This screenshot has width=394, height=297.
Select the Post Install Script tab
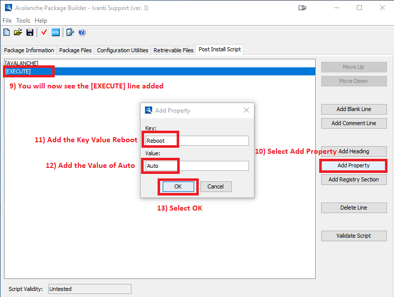[x=220, y=49]
